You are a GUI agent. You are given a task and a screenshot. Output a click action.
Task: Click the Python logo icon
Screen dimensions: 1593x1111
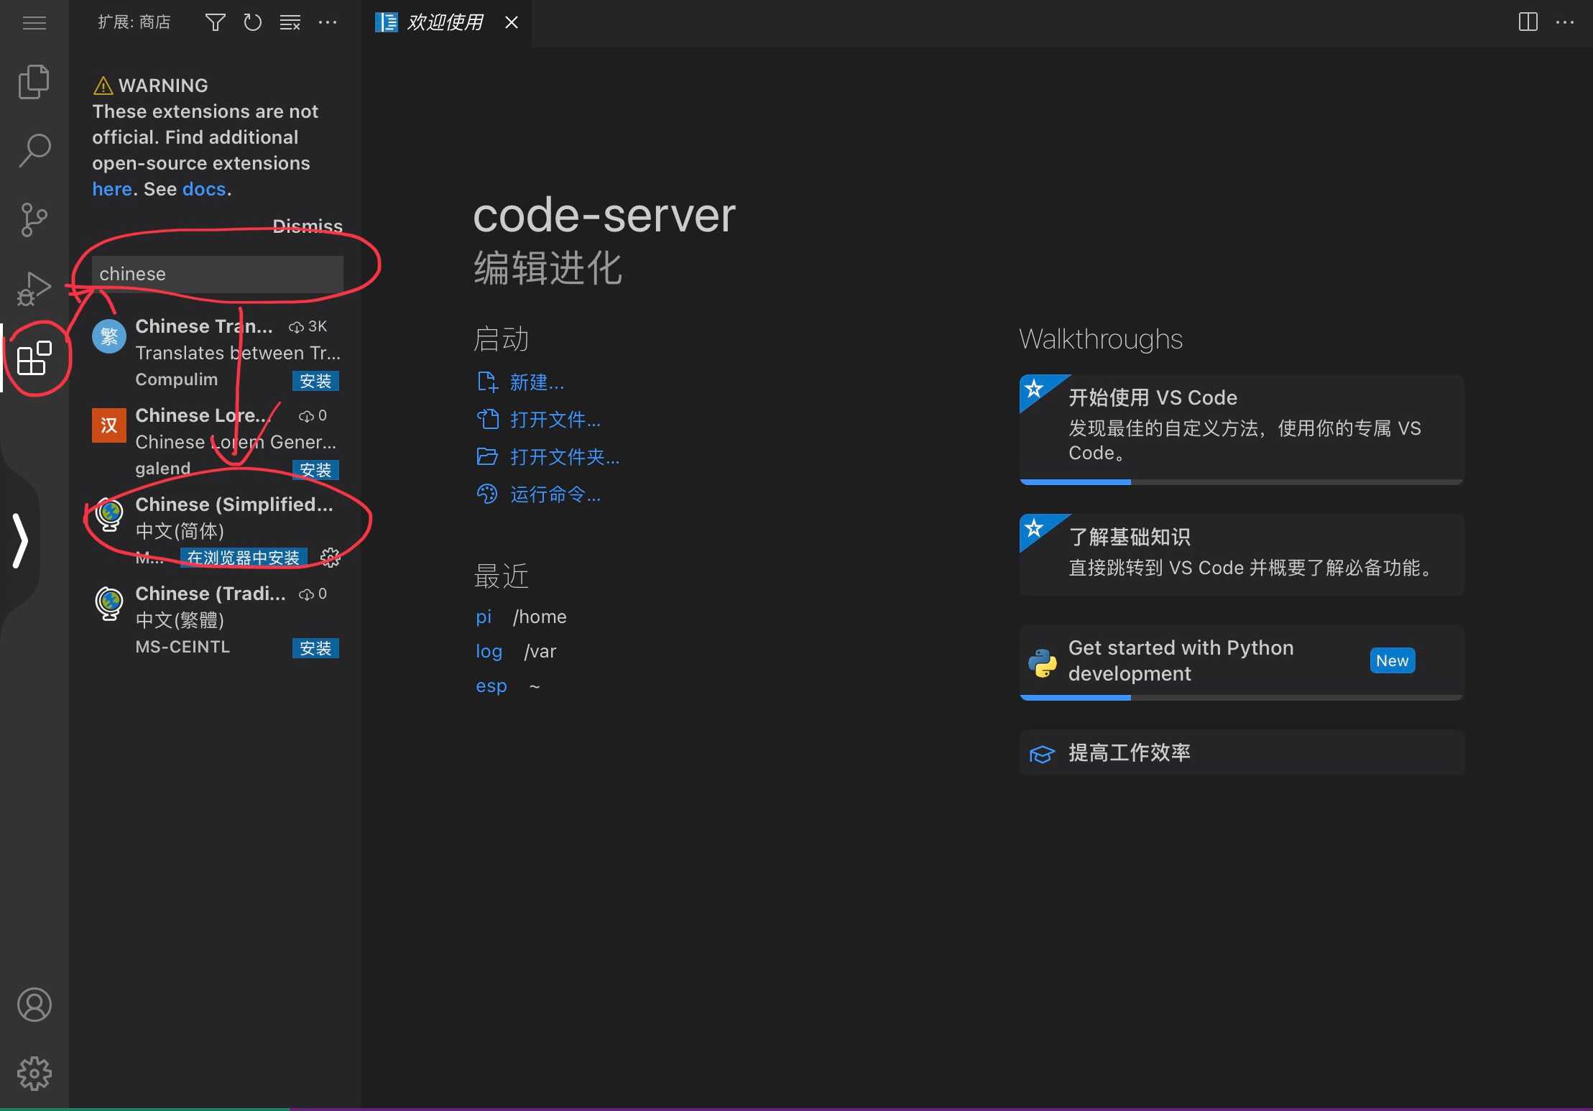pyautogui.click(x=1042, y=663)
